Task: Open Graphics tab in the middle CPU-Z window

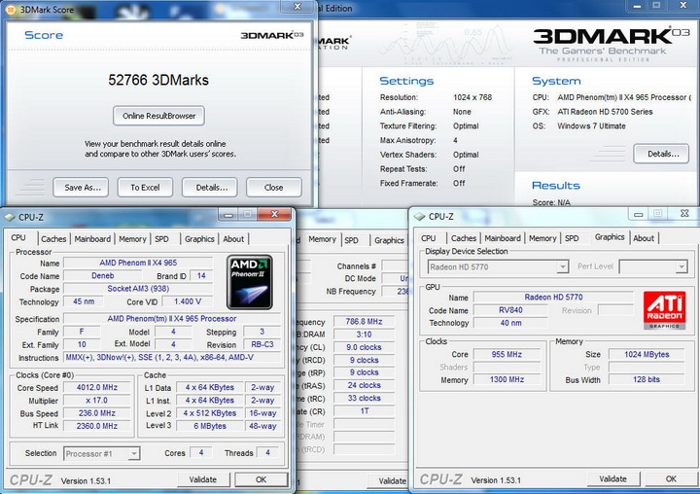Action: (x=389, y=240)
